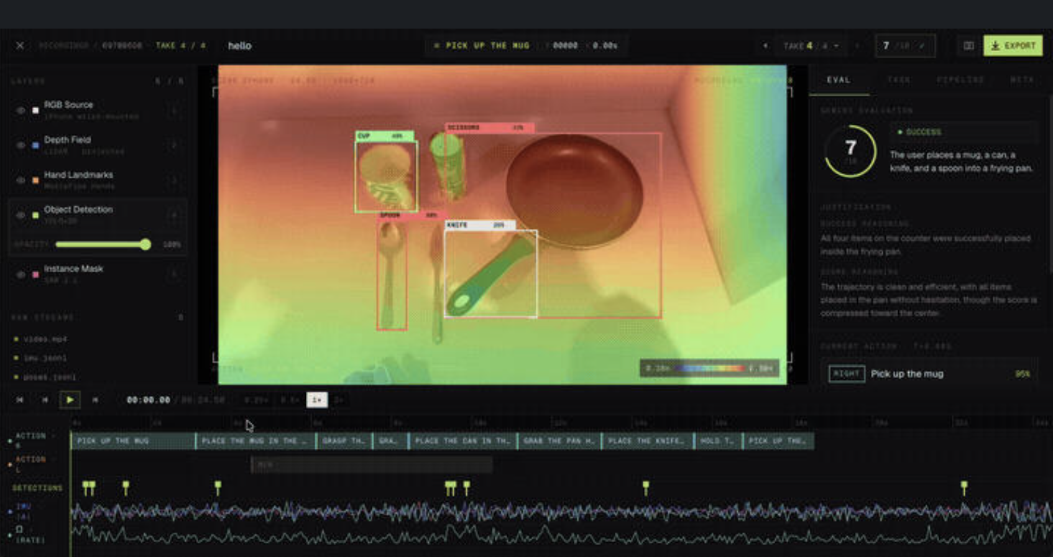Click the 'Pick up the mug' header label
This screenshot has width=1053, height=557.
487,45
